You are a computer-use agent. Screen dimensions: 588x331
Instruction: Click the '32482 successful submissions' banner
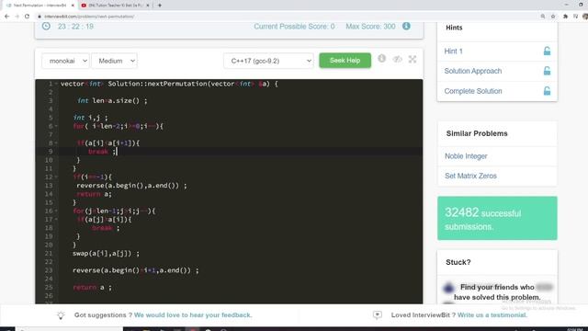pyautogui.click(x=497, y=218)
